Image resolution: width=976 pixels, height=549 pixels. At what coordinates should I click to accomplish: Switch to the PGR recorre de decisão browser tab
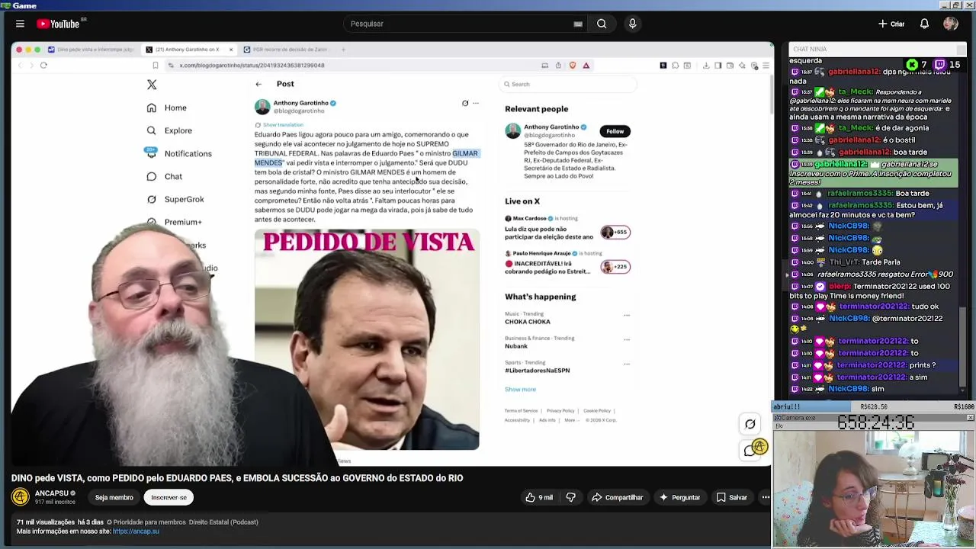click(285, 50)
